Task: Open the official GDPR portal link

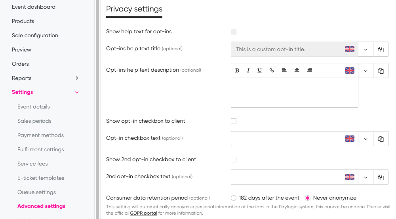Action: coord(143,213)
